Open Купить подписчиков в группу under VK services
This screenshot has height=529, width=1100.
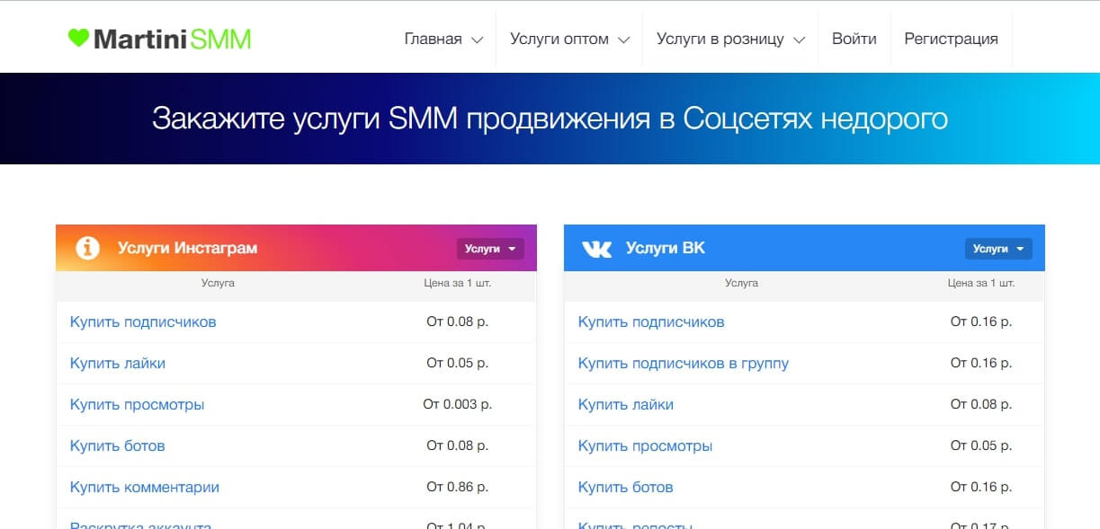pos(684,363)
